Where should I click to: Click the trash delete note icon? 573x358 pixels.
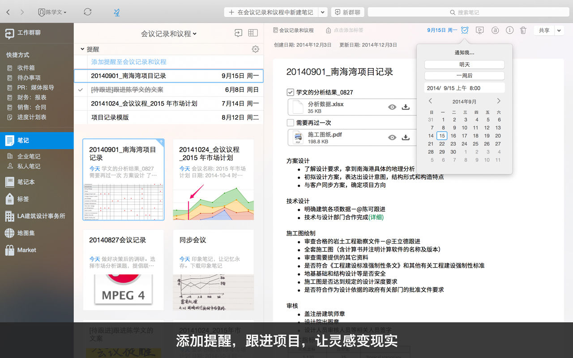pyautogui.click(x=523, y=30)
